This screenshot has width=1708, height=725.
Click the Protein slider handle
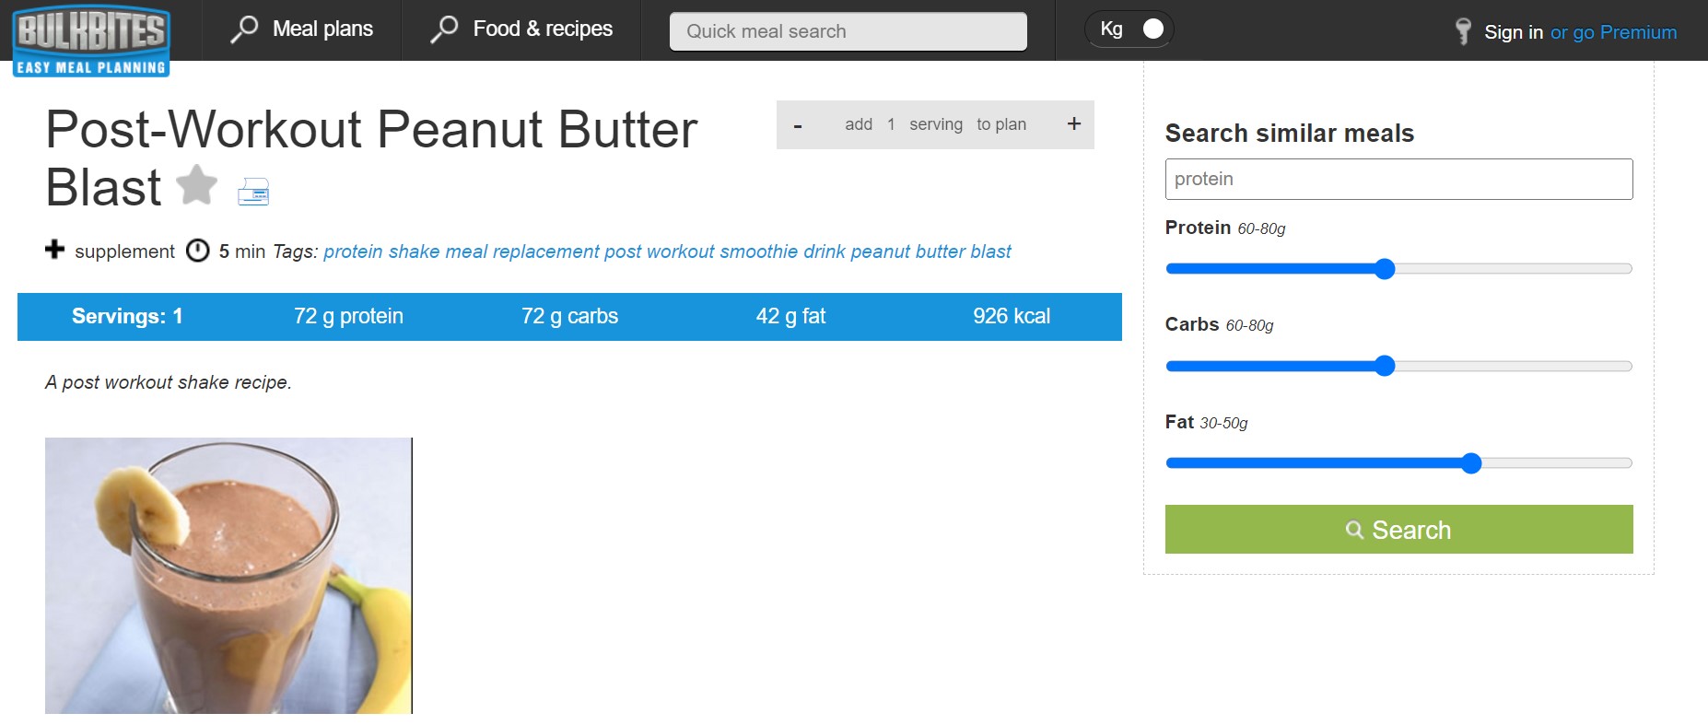[1384, 269]
